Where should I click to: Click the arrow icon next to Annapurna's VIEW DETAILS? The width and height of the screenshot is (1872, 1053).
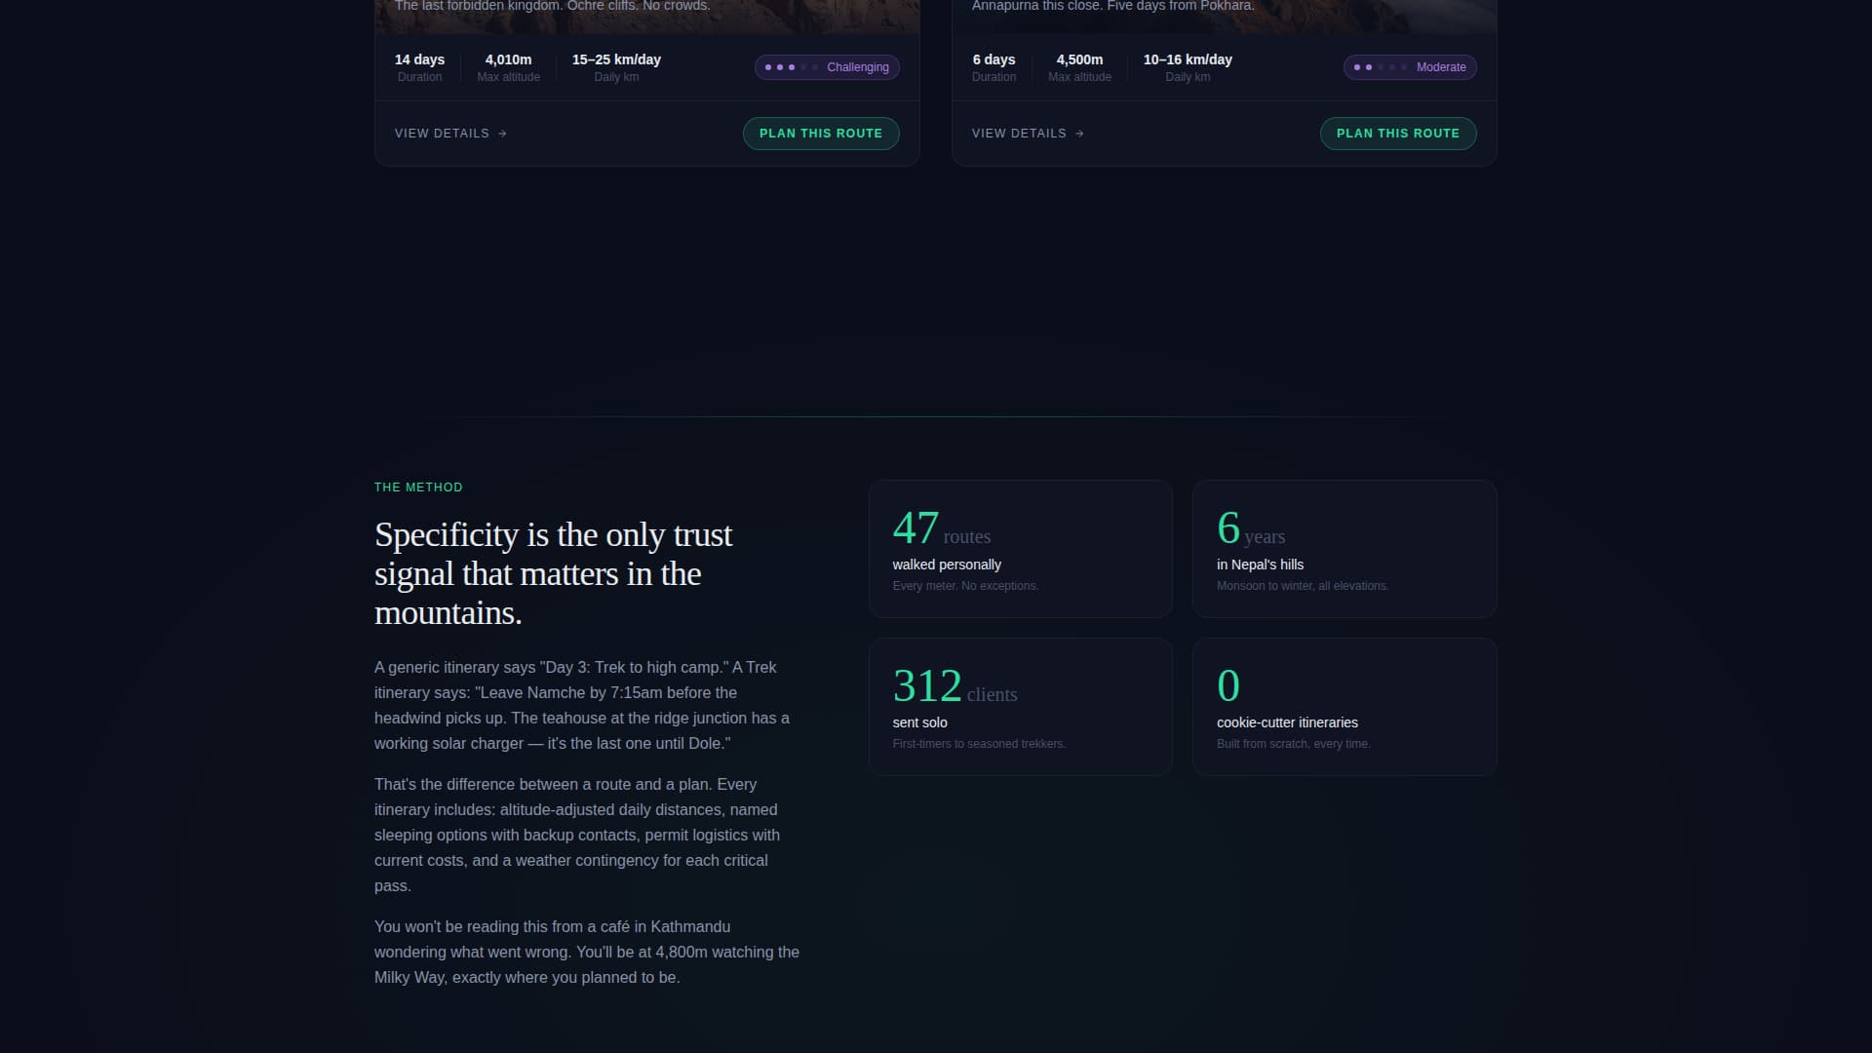1078,134
